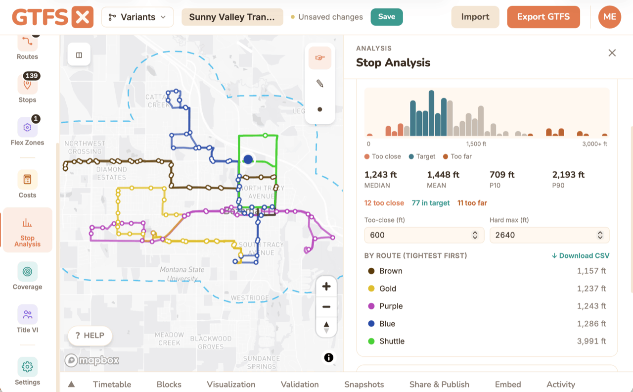The height and width of the screenshot is (392, 633).
Task: Open the Title VI section
Action: tap(27, 314)
